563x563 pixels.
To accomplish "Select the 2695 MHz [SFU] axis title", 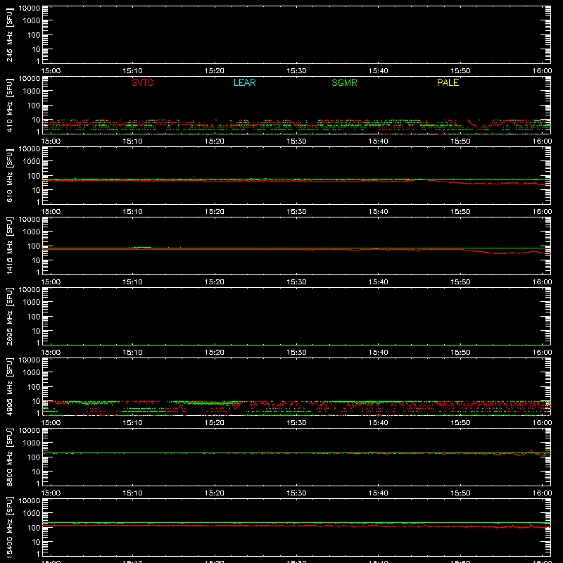I will (x=9, y=316).
